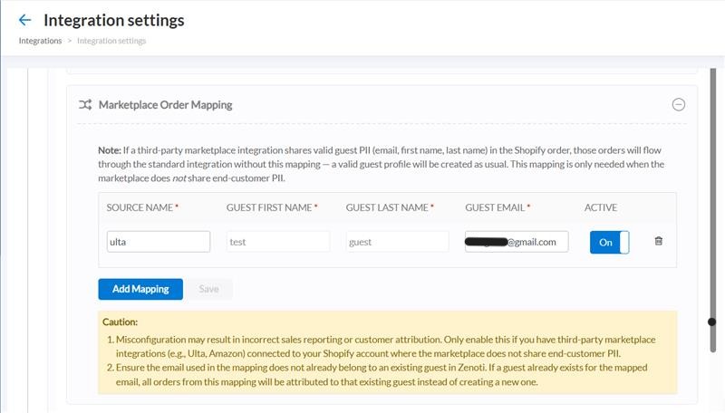Click the GUEST EMAIL column header
Viewport: 725px width, 413px height.
pyautogui.click(x=495, y=207)
